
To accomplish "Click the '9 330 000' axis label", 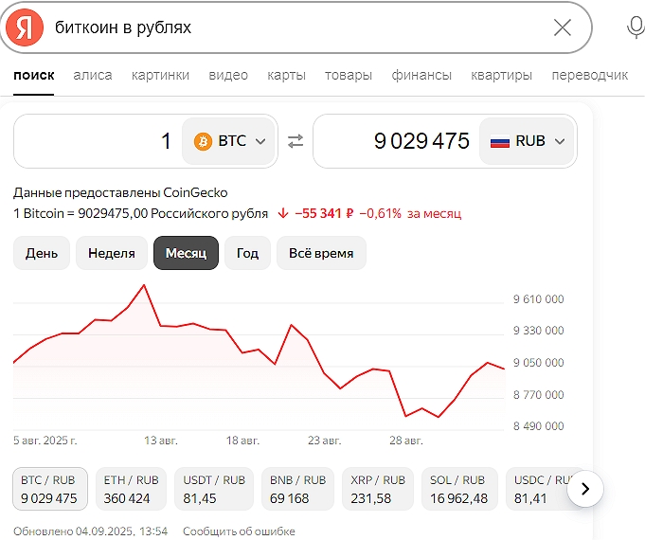I will pyautogui.click(x=538, y=331).
